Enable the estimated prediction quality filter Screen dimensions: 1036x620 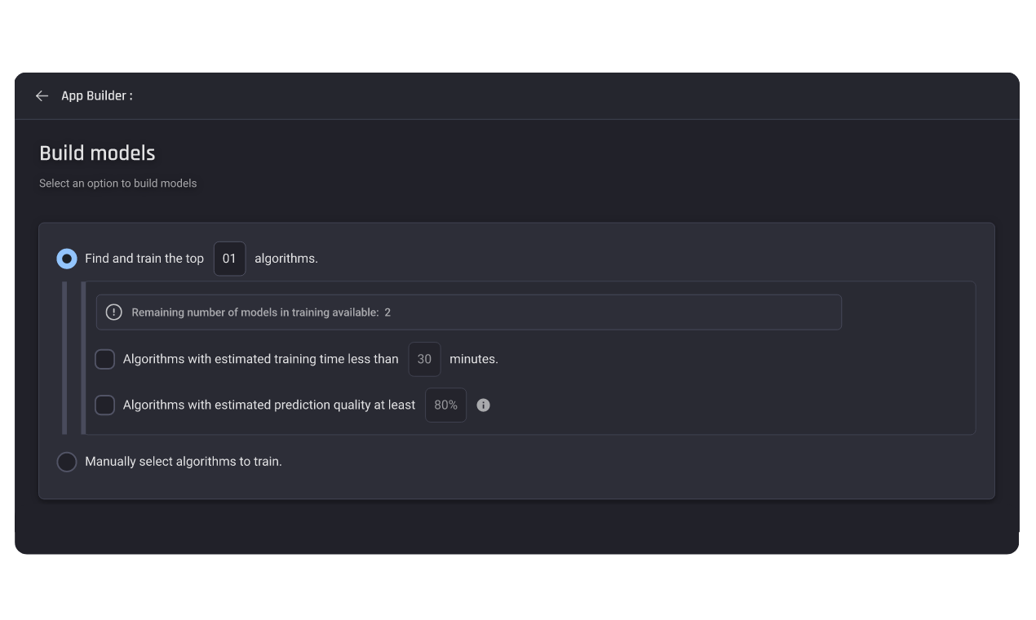[104, 405]
